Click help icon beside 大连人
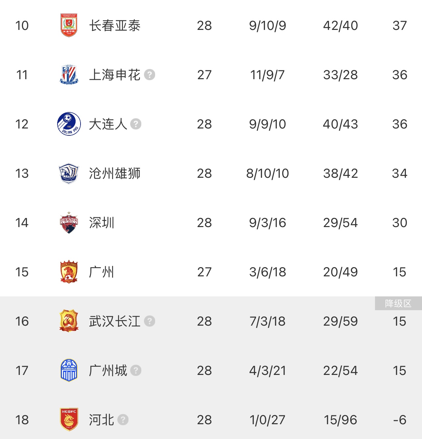The width and height of the screenshot is (422, 439). click(x=136, y=124)
